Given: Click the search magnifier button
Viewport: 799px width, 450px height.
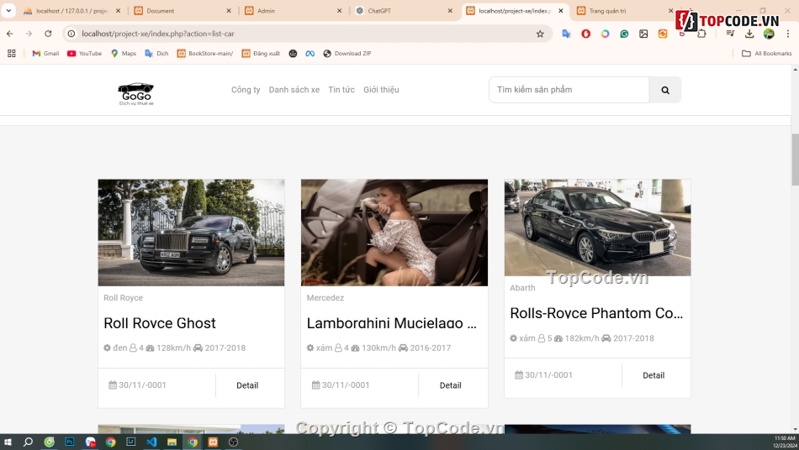Looking at the screenshot, I should click(665, 90).
